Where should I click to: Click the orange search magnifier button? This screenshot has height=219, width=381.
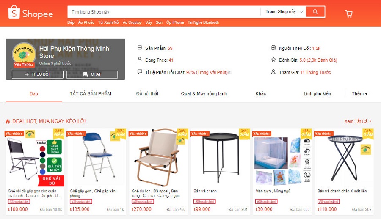315,12
